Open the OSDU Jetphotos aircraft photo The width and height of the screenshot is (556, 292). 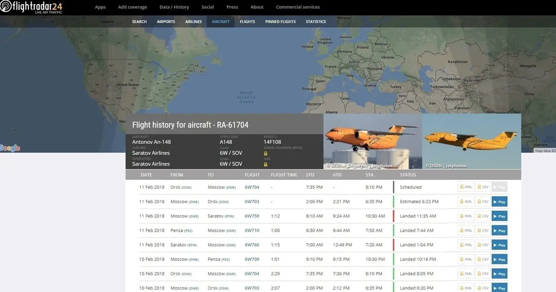point(472,141)
